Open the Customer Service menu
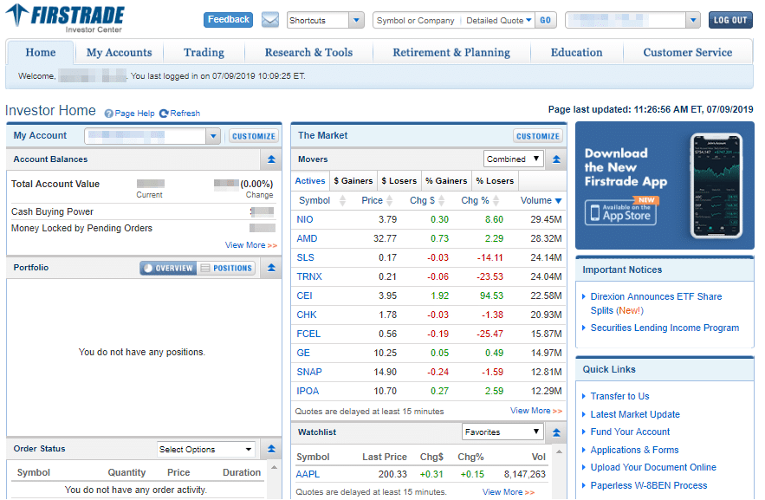The width and height of the screenshot is (765, 500). 688,52
